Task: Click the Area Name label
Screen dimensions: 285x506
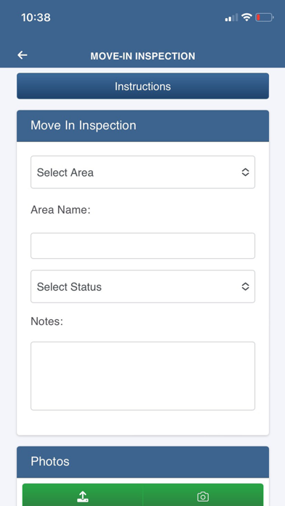Action: click(60, 210)
